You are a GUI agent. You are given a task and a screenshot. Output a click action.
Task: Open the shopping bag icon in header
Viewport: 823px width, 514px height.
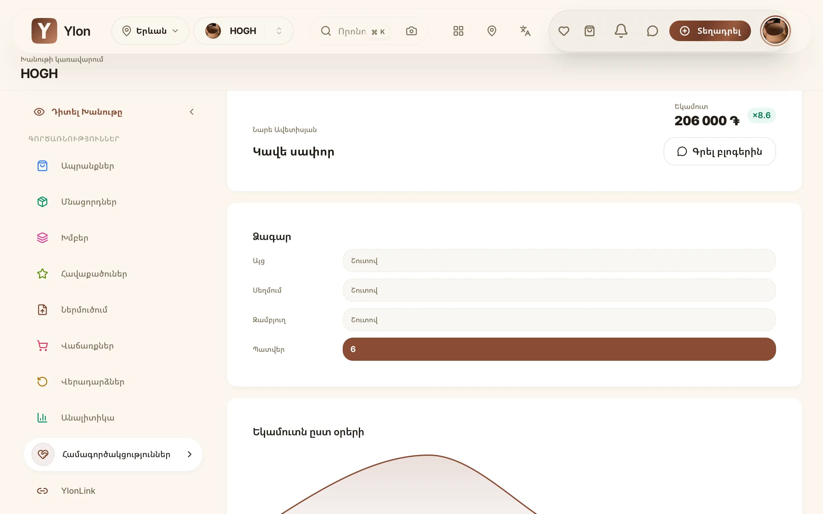589,31
